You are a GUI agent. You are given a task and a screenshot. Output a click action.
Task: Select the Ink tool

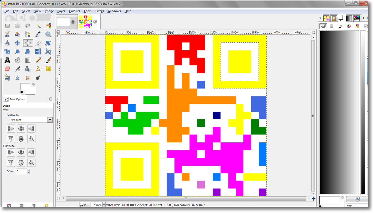tap(28, 69)
